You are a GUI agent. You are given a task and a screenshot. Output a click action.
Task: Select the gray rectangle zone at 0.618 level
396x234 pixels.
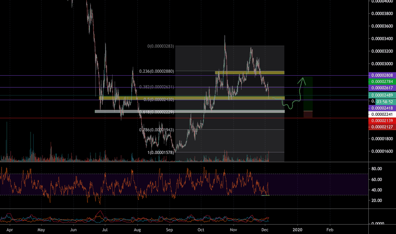click(x=190, y=111)
